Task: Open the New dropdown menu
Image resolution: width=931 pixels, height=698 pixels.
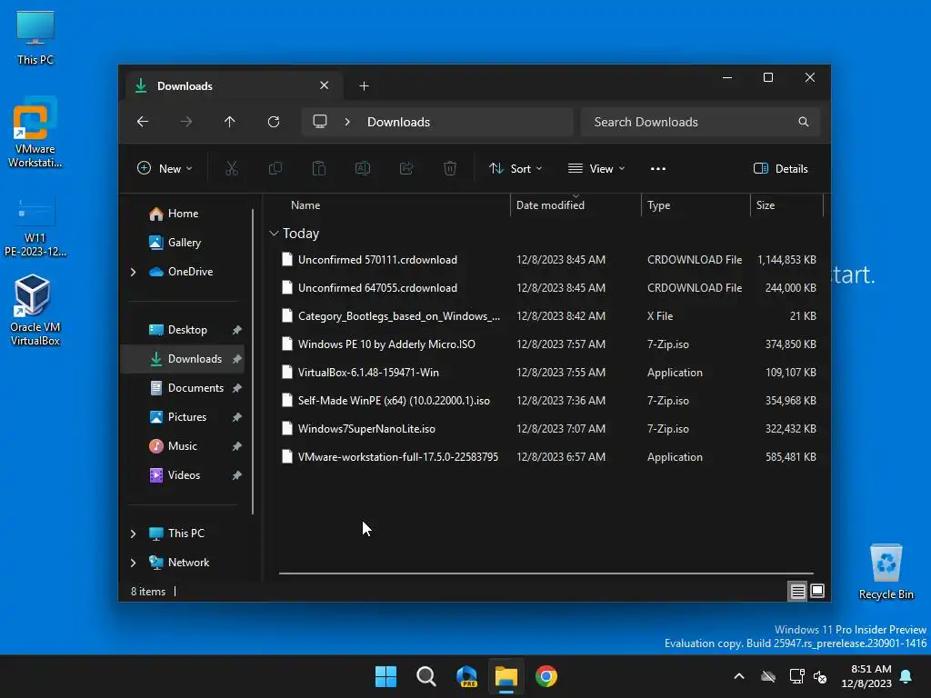Action: (165, 168)
